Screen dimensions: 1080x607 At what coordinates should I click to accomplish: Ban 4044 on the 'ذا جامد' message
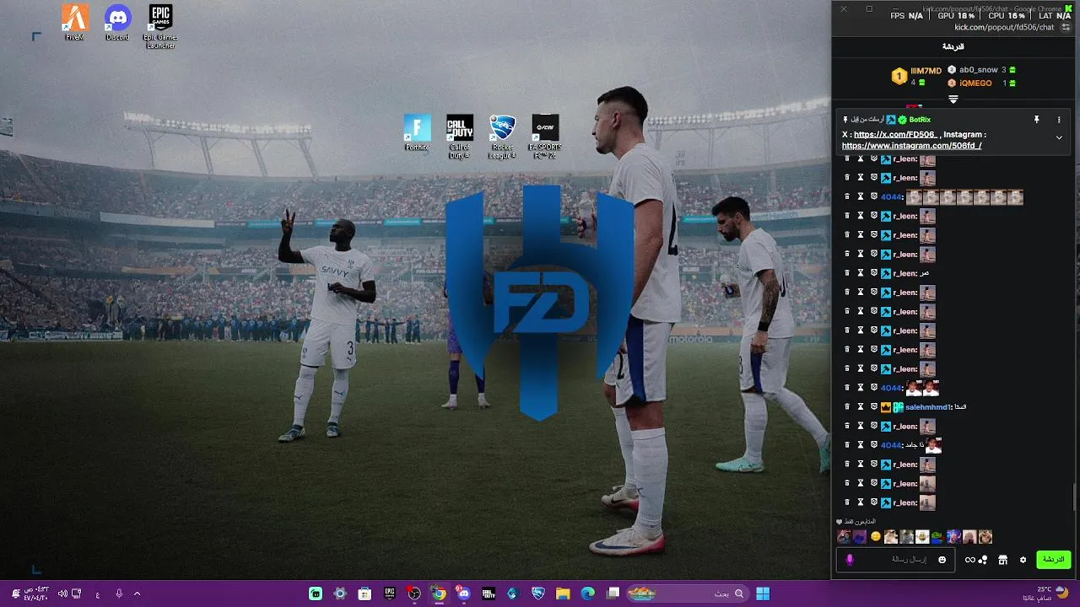874,444
